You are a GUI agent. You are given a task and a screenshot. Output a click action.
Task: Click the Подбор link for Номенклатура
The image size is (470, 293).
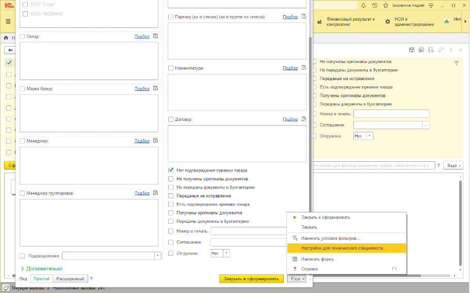290,68
